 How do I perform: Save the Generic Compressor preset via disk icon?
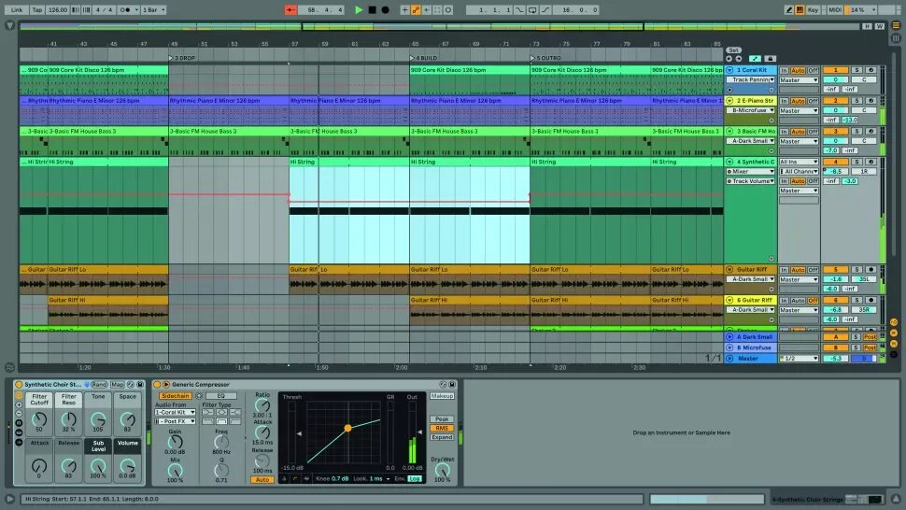click(x=452, y=384)
